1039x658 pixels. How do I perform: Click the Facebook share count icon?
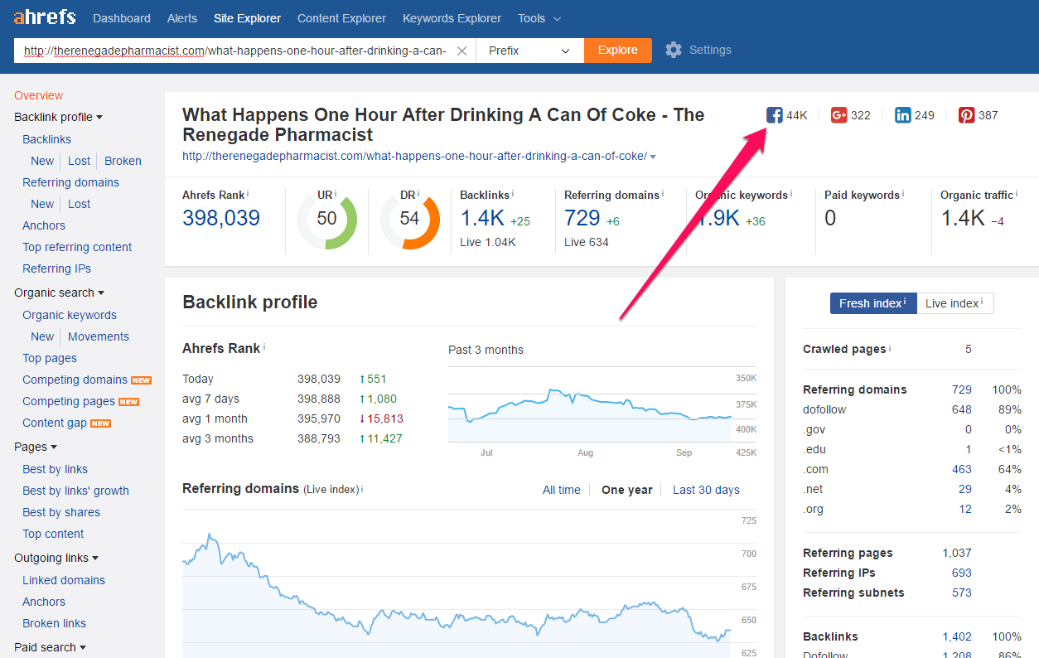[775, 115]
